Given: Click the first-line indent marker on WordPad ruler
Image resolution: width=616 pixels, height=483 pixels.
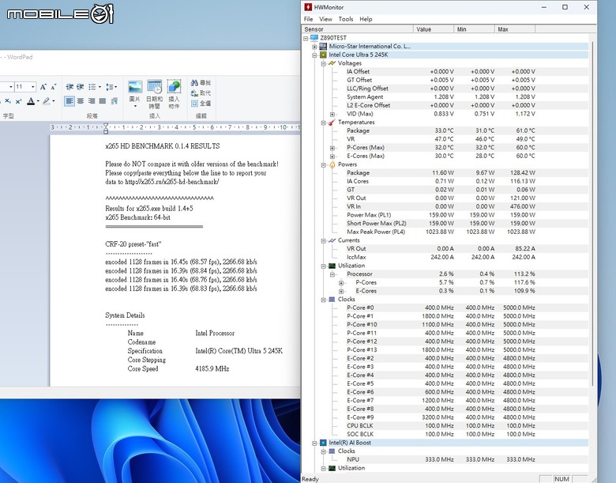Looking at the screenshot, I should (106, 126).
